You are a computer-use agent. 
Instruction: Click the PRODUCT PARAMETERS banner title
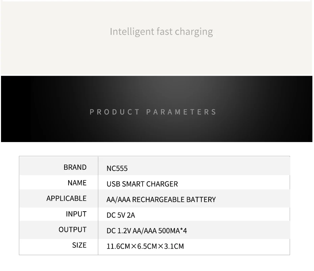[x=153, y=112]
